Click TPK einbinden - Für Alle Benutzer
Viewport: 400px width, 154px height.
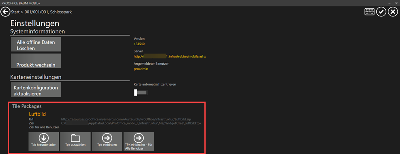tap(139, 141)
